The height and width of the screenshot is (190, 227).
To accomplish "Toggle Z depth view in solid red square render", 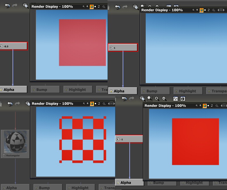I will click(x=212, y=106).
